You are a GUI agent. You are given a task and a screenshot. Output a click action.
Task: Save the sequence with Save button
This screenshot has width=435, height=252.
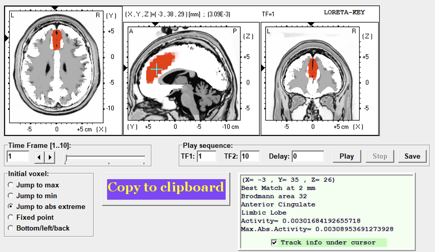(412, 156)
